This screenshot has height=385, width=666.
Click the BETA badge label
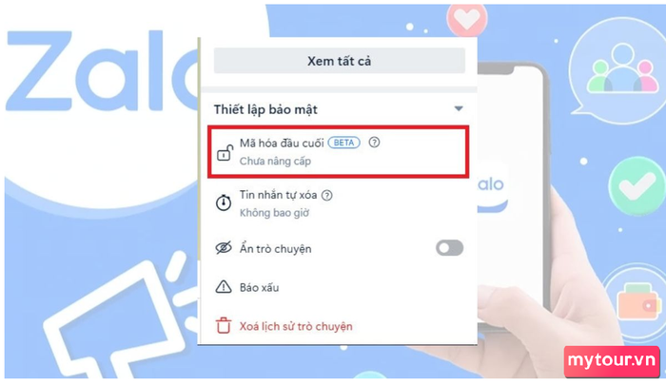[344, 143]
